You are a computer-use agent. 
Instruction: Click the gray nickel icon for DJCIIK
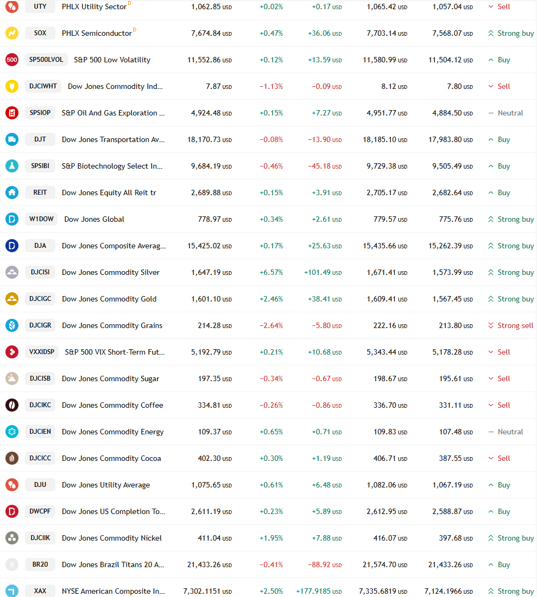(x=12, y=538)
